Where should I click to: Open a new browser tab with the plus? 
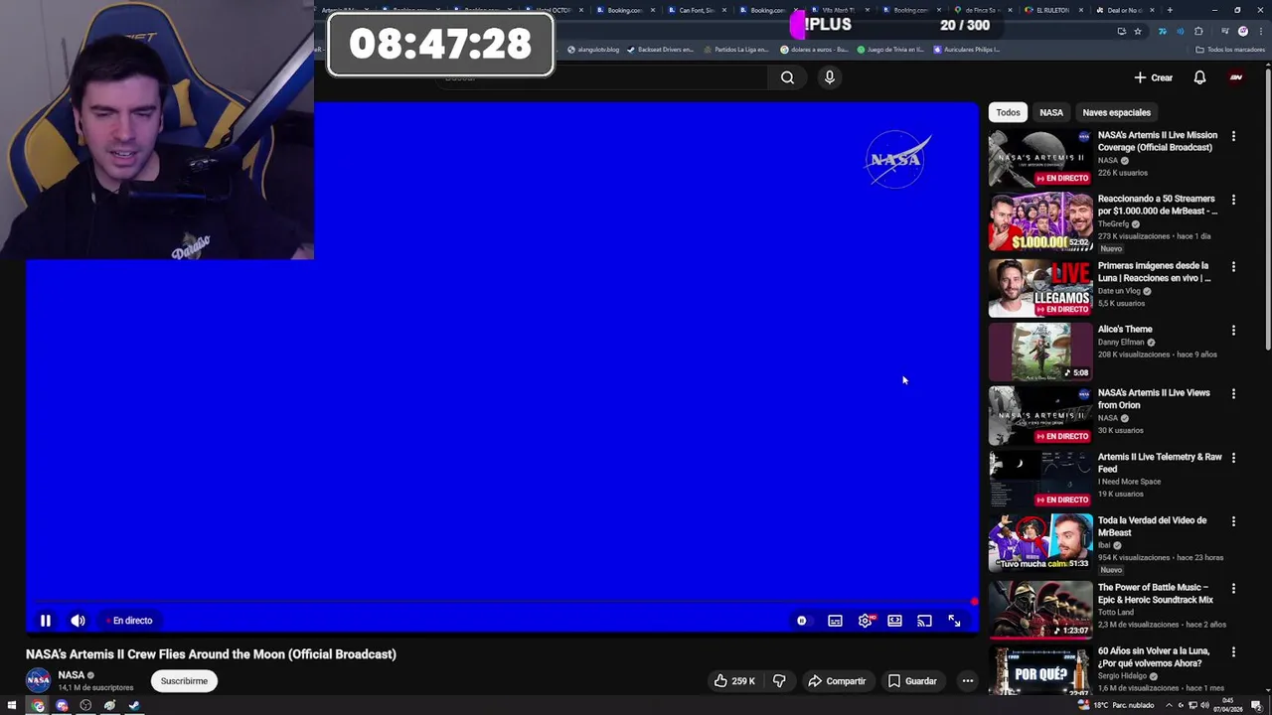pos(1170,10)
